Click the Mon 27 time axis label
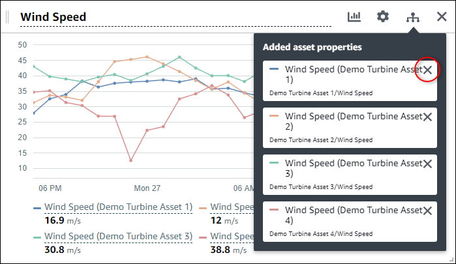 (x=147, y=188)
